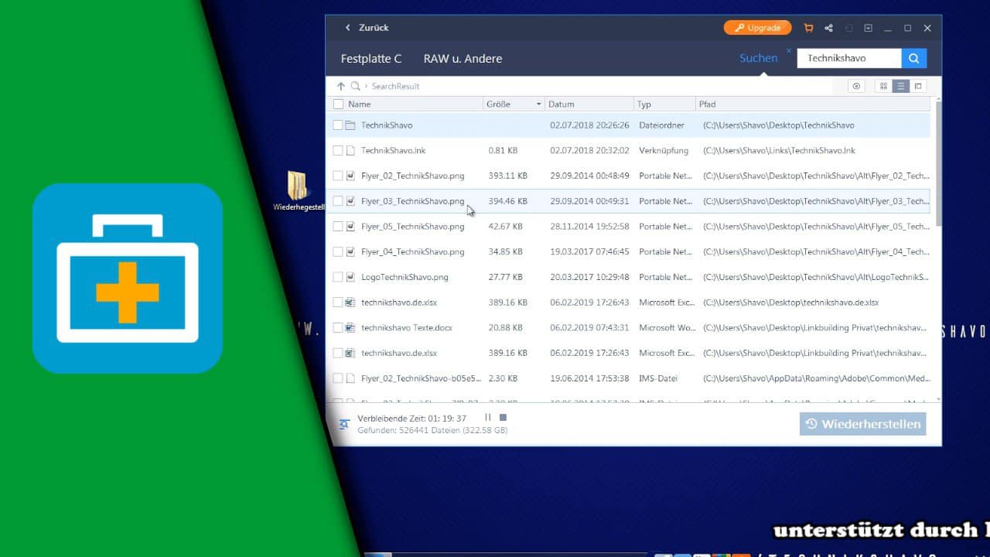Switch to thumbnail grid view
The image size is (990, 557).
click(883, 87)
